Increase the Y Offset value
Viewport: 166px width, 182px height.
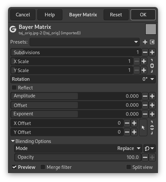[x=134, y=132]
